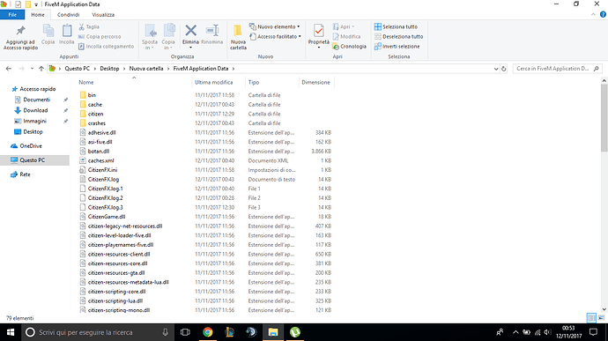Switch to details view layout toggle

coord(591,318)
